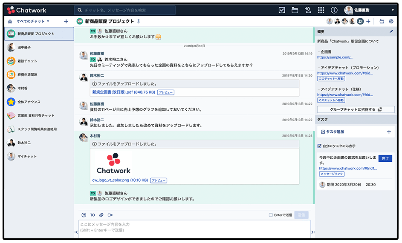The height and width of the screenshot is (243, 402).
Task: Click the pencil icon to edit 概要
Action: [x=391, y=31]
